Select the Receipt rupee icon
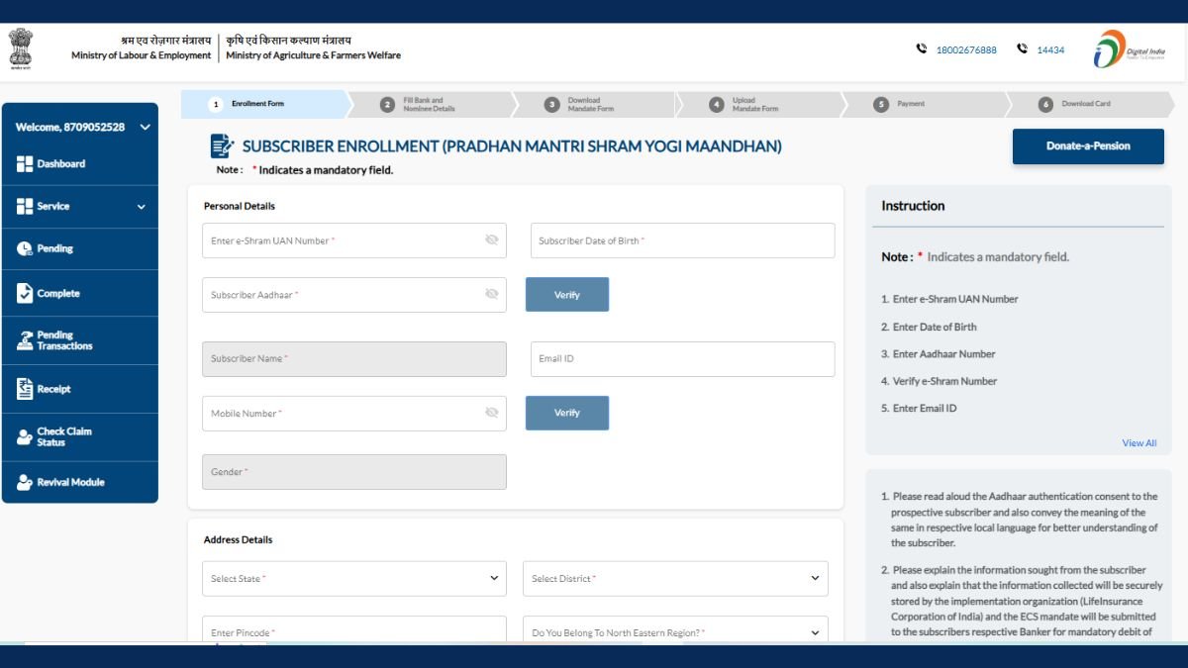Image resolution: width=1188 pixels, height=668 pixels. point(25,389)
